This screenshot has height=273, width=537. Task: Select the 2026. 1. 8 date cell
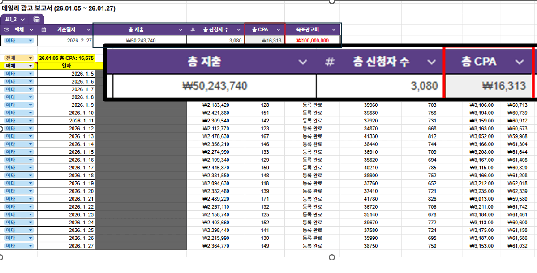66,97
